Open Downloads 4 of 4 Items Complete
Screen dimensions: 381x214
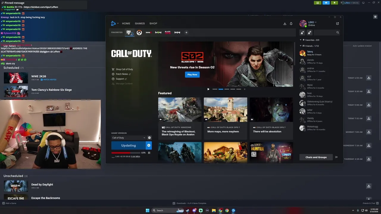[189, 203]
